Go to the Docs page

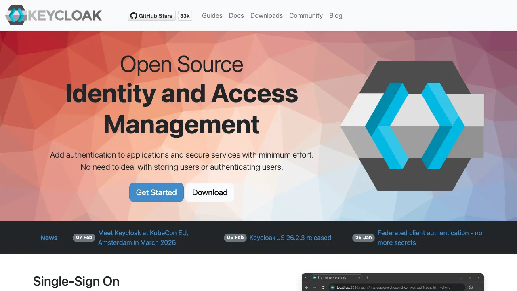point(236,15)
